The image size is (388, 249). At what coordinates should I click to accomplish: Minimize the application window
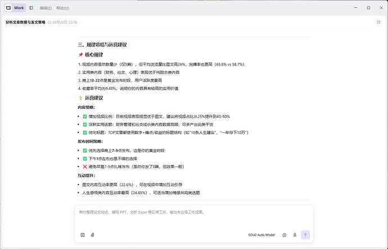tap(355, 8)
